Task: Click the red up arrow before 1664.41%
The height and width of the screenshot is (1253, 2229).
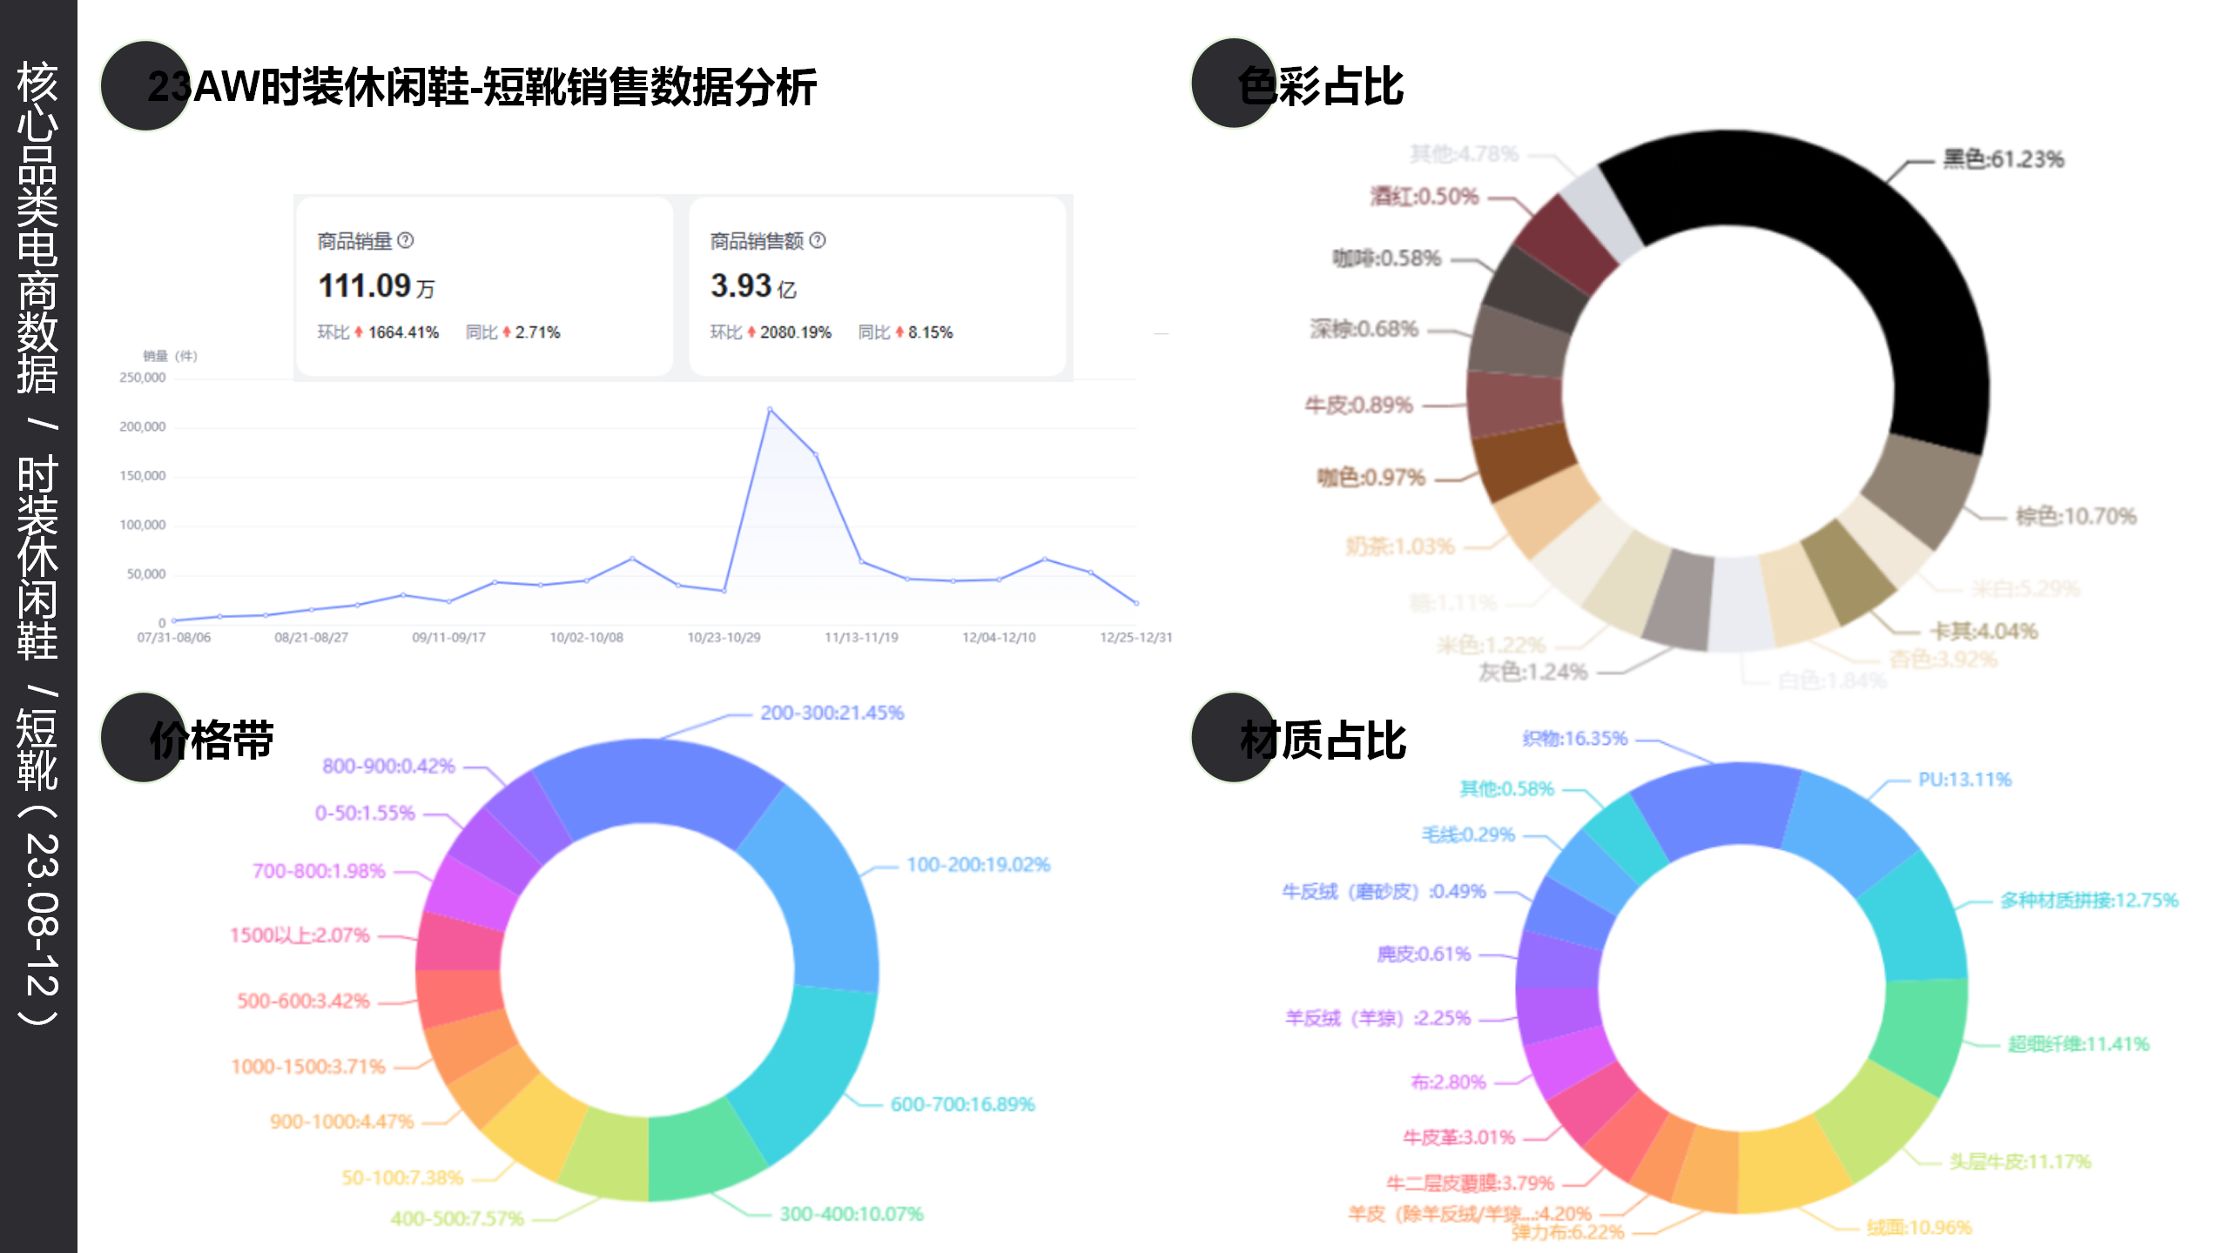Action: pos(359,332)
